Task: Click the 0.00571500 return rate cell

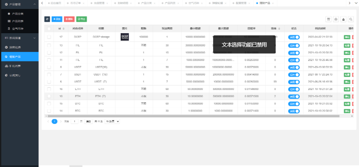Action: click(252, 96)
